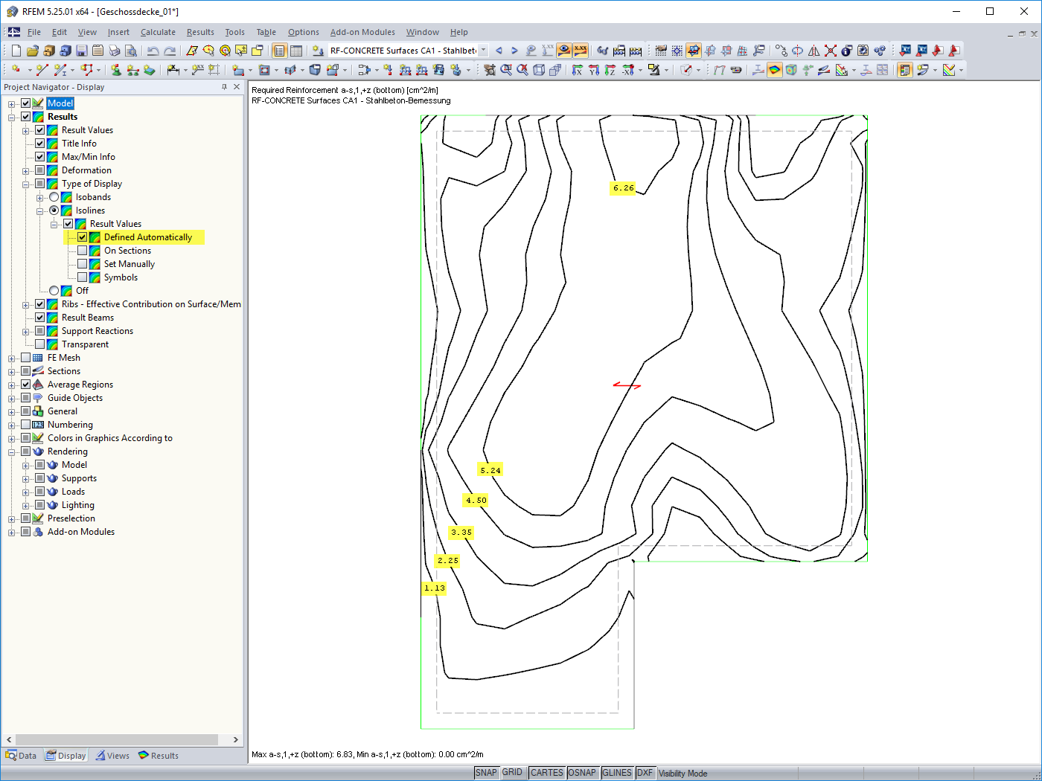Open the File menu
Image resolution: width=1042 pixels, height=781 pixels.
[34, 32]
